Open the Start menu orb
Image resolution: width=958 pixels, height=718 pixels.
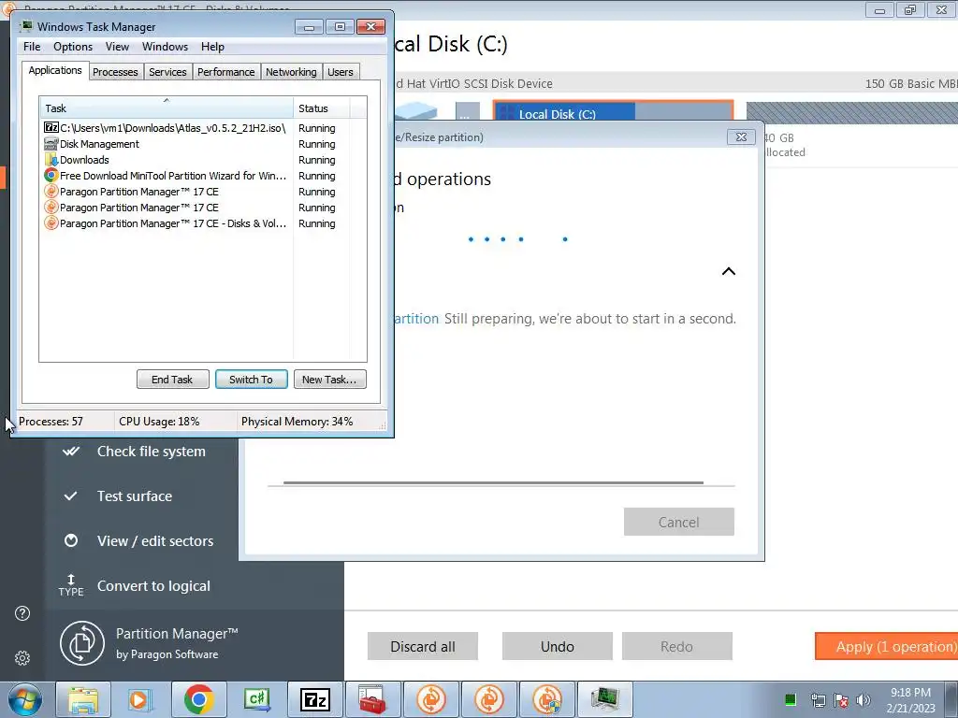25,699
